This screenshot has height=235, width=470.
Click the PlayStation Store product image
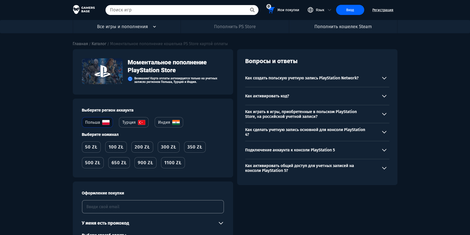click(x=102, y=71)
